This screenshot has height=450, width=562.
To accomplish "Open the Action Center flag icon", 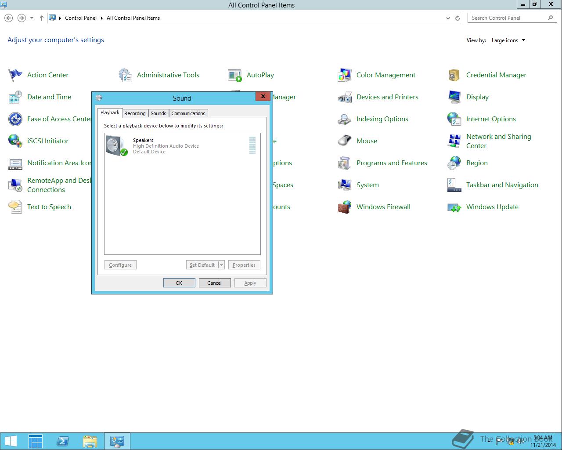I will (15, 75).
